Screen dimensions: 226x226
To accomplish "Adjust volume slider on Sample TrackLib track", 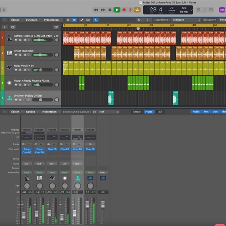I will coord(43,40).
